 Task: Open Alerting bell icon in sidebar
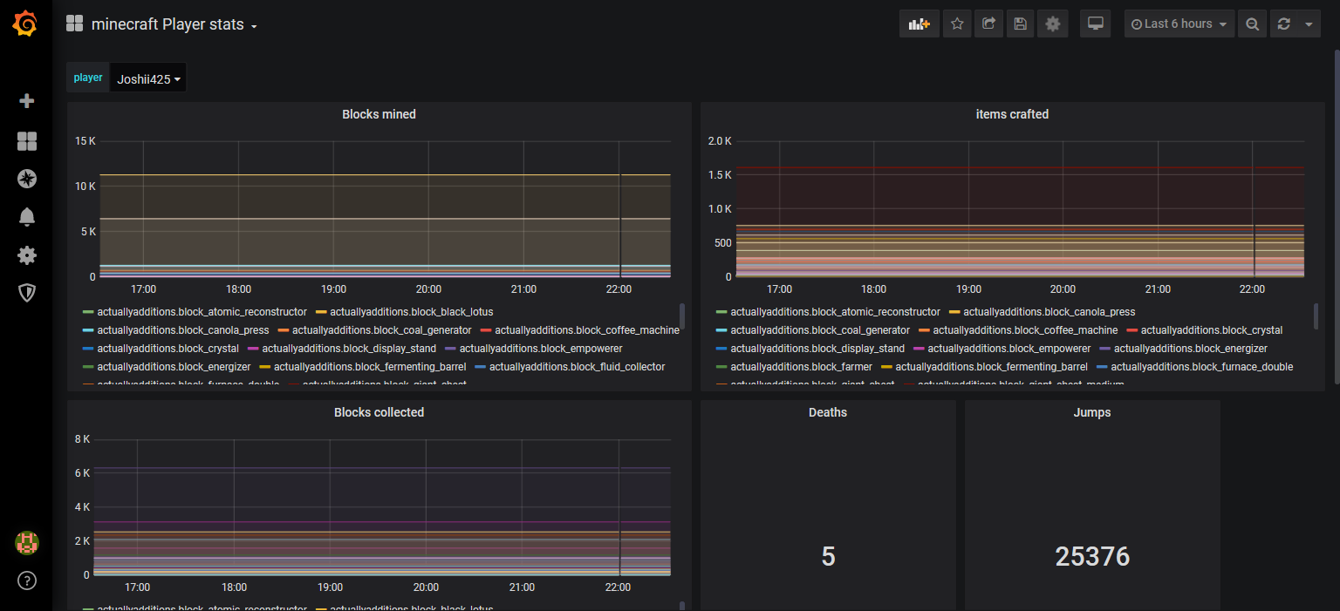pos(26,217)
